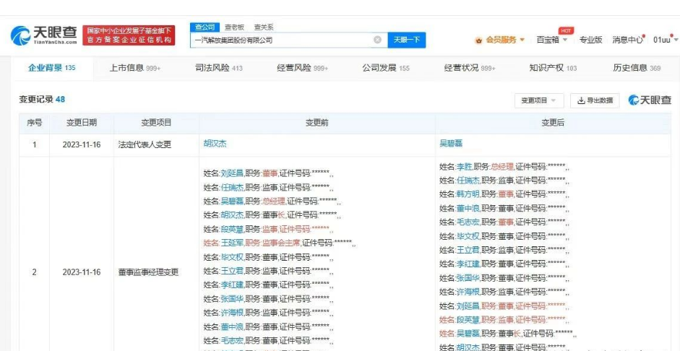Click the 天眼一下 search button
This screenshot has height=351, width=680.
coord(406,40)
